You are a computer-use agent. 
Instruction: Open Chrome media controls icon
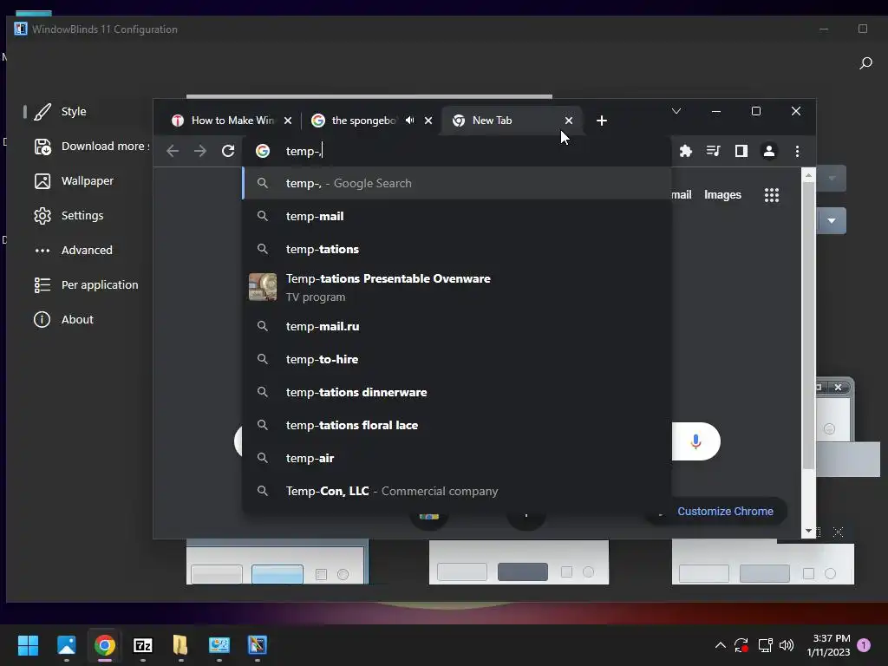click(x=713, y=151)
